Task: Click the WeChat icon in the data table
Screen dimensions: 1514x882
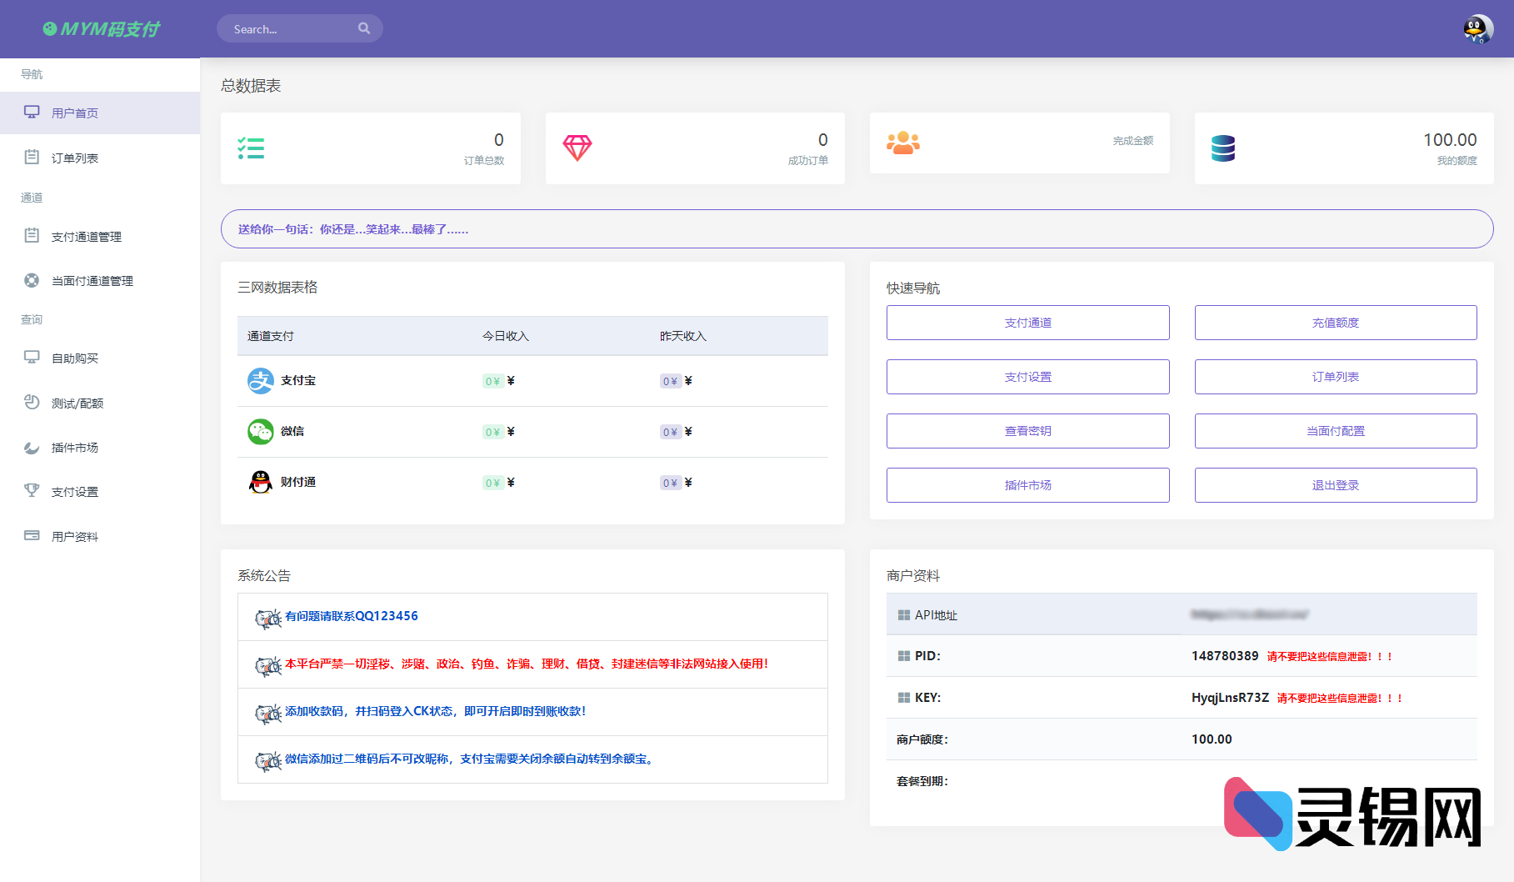Action: pyautogui.click(x=260, y=431)
